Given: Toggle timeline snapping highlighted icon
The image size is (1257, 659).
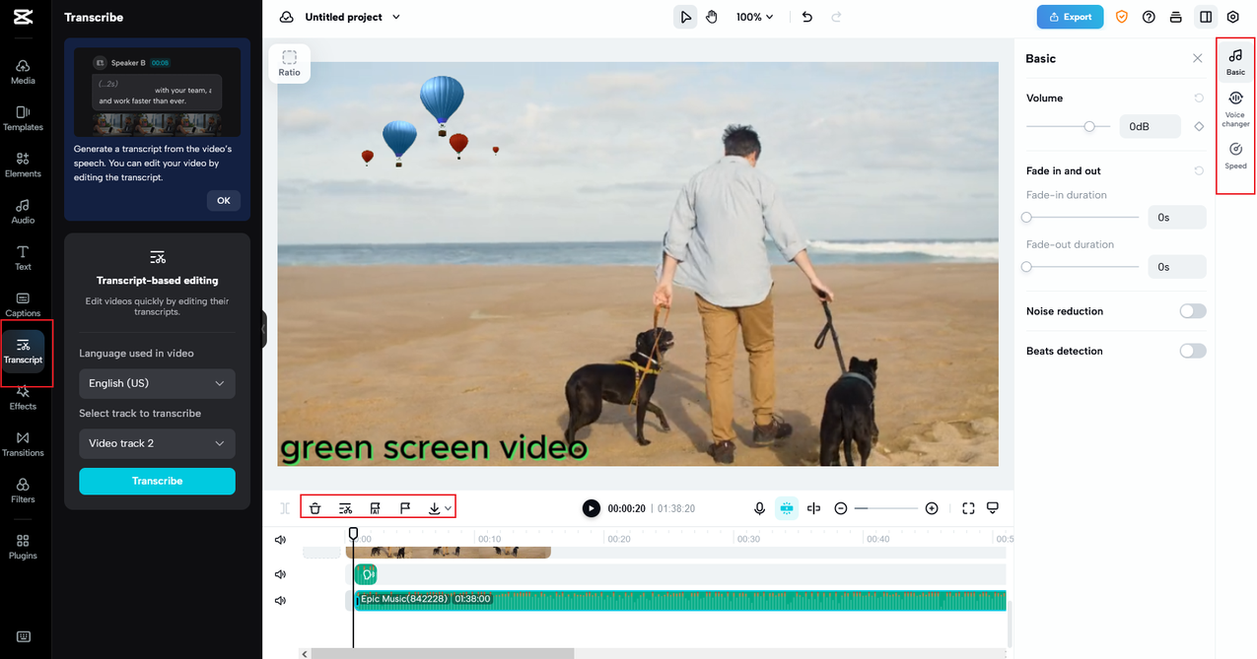Looking at the screenshot, I should click(x=787, y=508).
